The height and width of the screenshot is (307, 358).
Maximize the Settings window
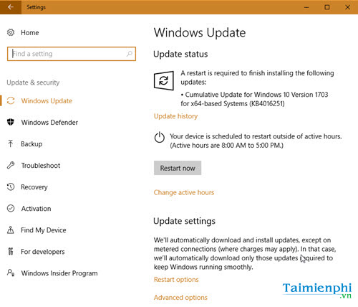[x=327, y=7]
